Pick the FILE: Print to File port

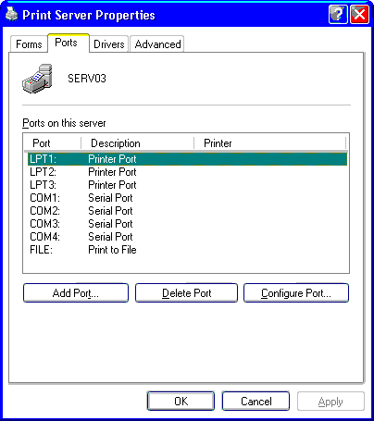pos(187,250)
